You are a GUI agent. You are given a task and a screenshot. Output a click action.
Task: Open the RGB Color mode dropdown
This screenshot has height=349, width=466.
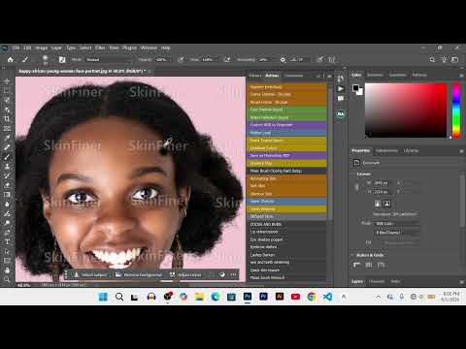click(x=397, y=223)
